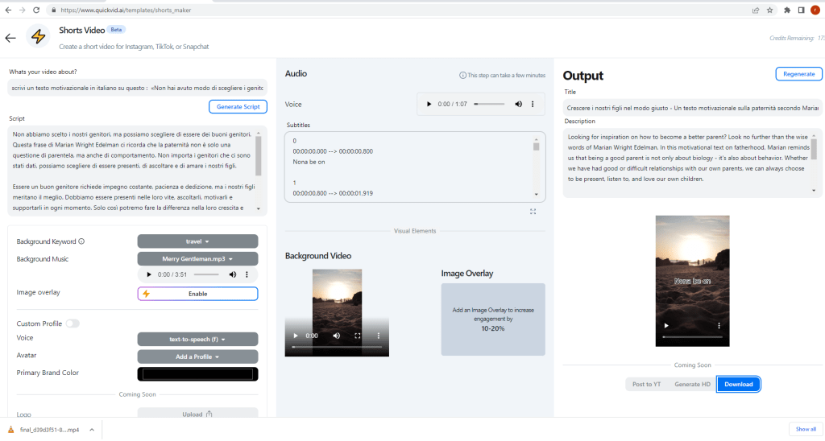Open the browser extensions puzzle icon
Viewport: 825px width, 441px height.
coord(786,10)
